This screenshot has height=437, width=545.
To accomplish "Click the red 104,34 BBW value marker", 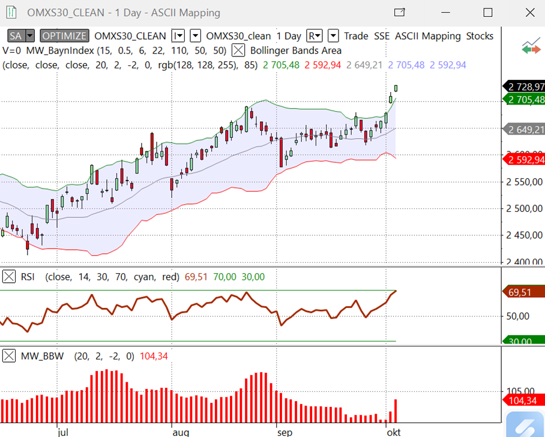I will click(522, 400).
